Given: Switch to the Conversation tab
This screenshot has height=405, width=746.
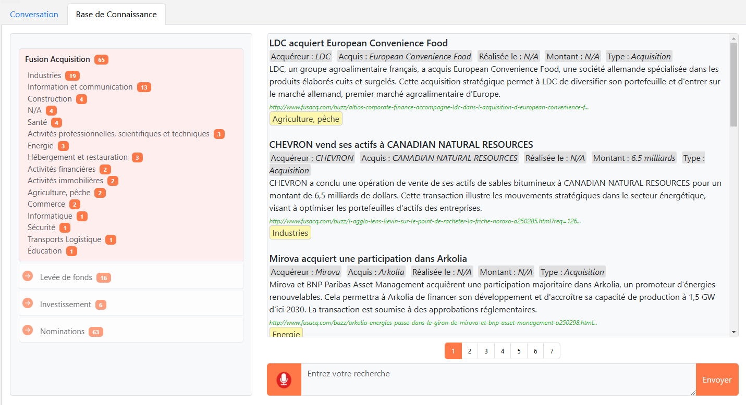Looking at the screenshot, I should click(34, 15).
